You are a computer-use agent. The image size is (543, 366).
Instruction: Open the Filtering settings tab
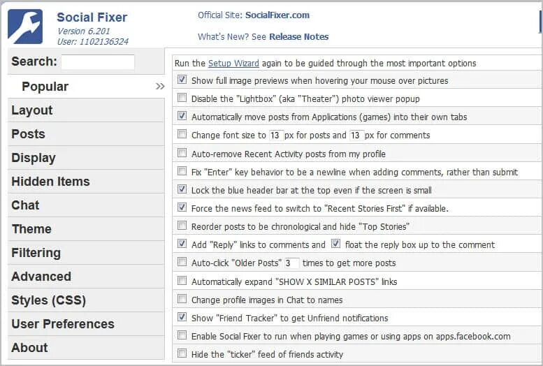click(x=36, y=253)
